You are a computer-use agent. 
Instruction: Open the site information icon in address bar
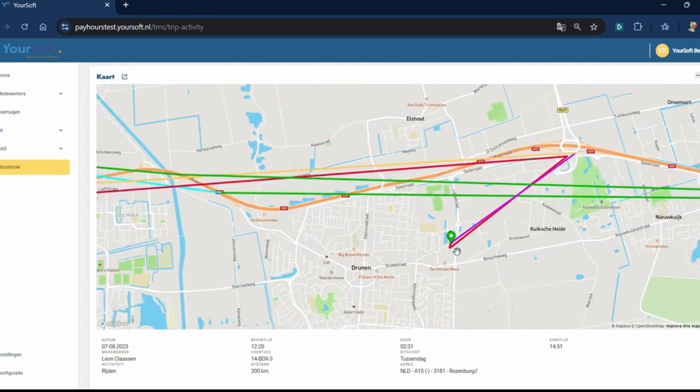point(65,27)
